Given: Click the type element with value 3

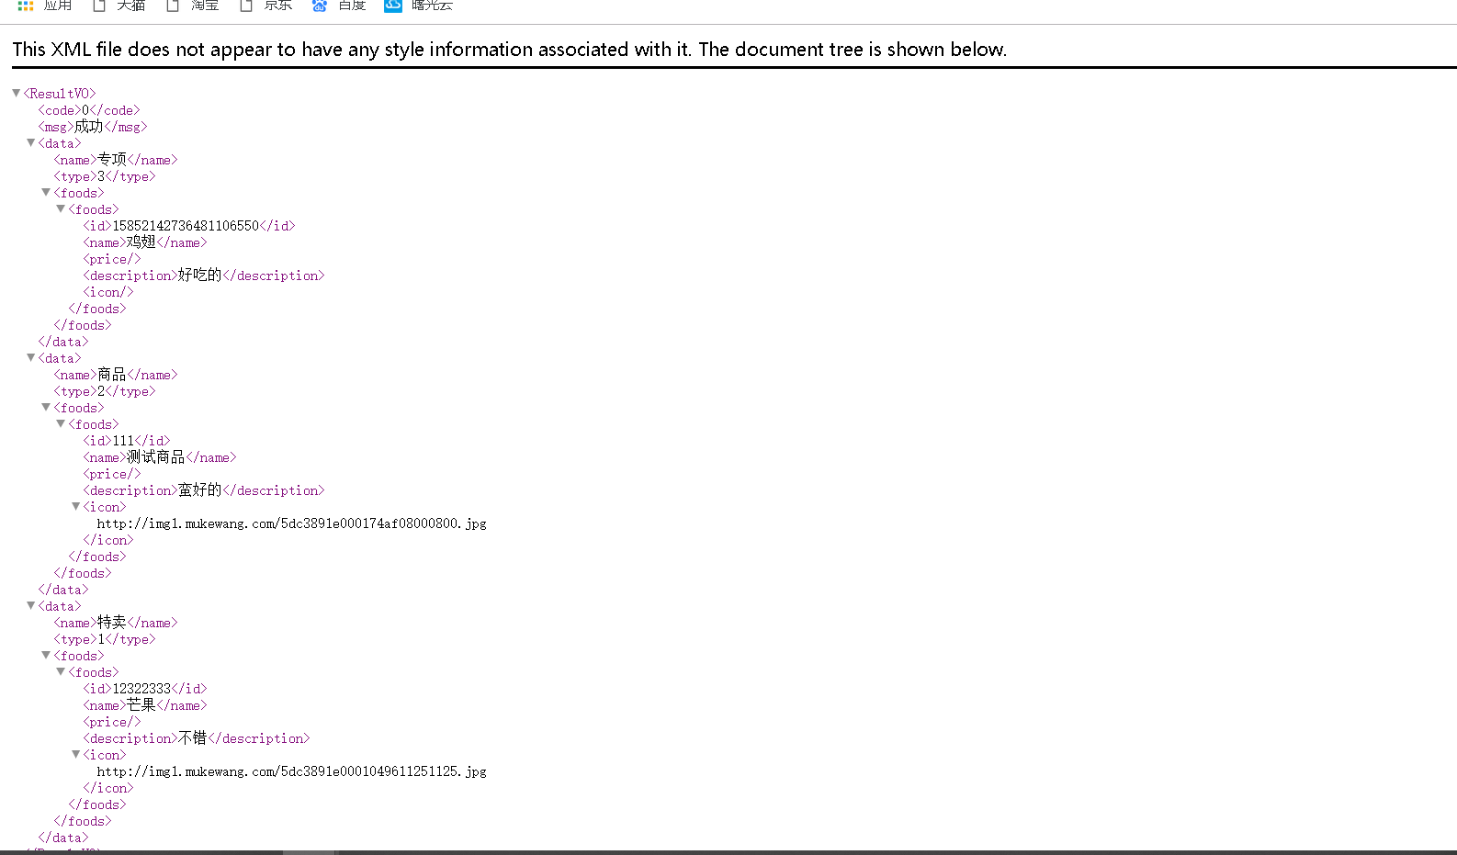Looking at the screenshot, I should pyautogui.click(x=105, y=176).
